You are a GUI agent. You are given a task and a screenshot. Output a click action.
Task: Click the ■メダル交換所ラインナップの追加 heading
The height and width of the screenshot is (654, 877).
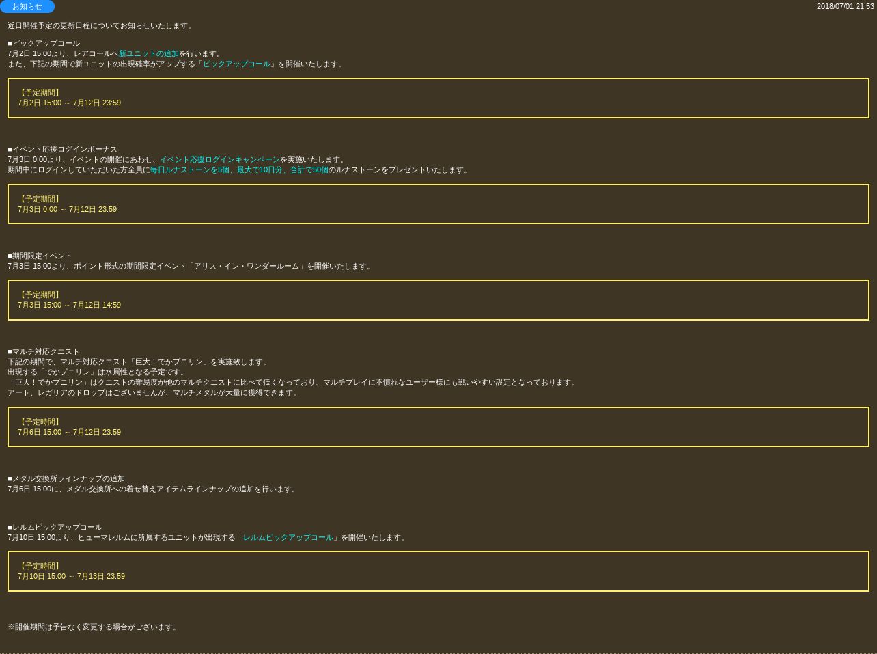(x=66, y=479)
